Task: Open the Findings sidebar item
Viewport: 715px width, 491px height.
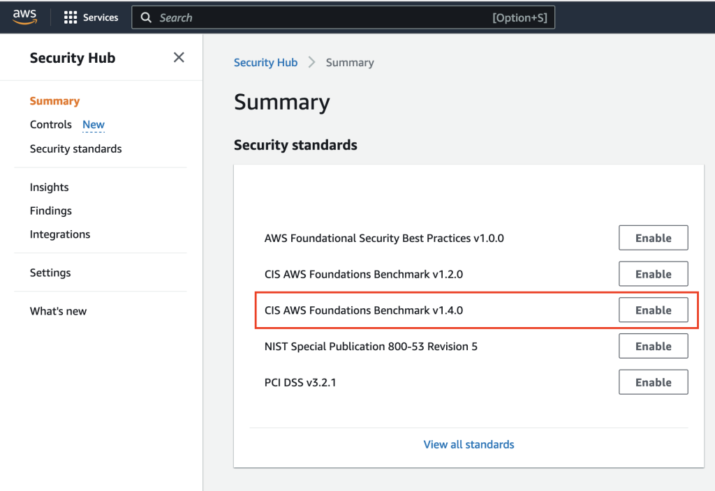Action: (x=50, y=211)
